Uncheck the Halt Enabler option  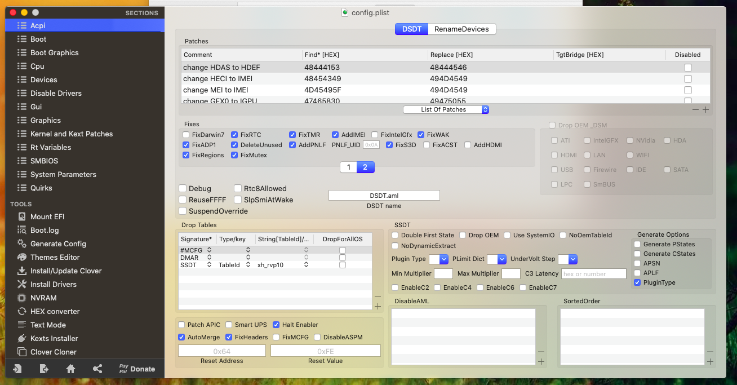pos(276,325)
